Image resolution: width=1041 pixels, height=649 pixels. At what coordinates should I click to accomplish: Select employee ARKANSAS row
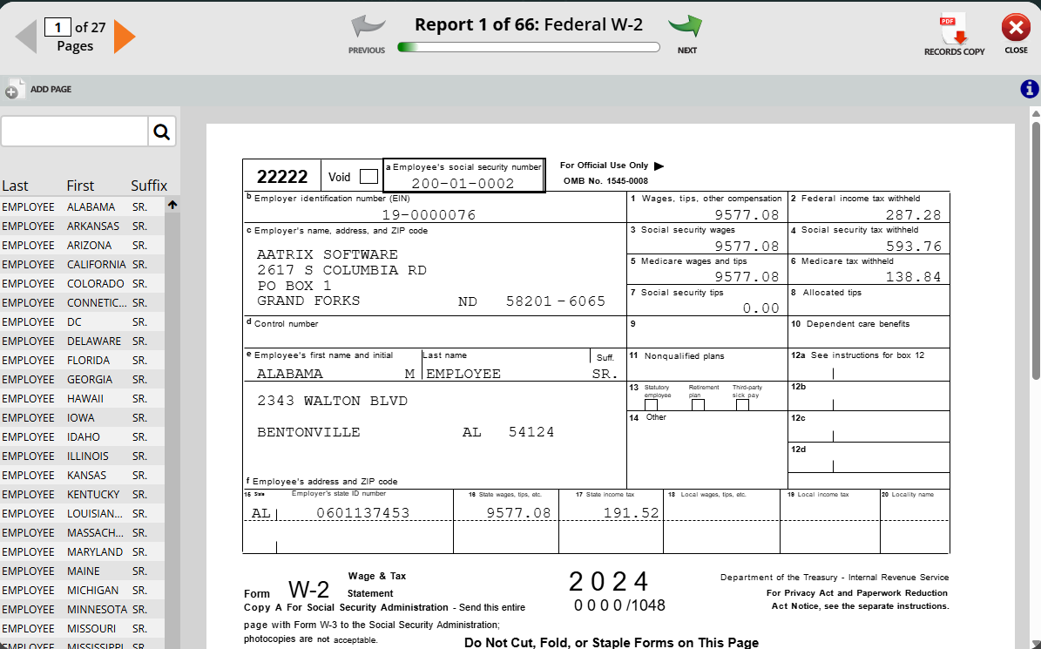[83, 226]
